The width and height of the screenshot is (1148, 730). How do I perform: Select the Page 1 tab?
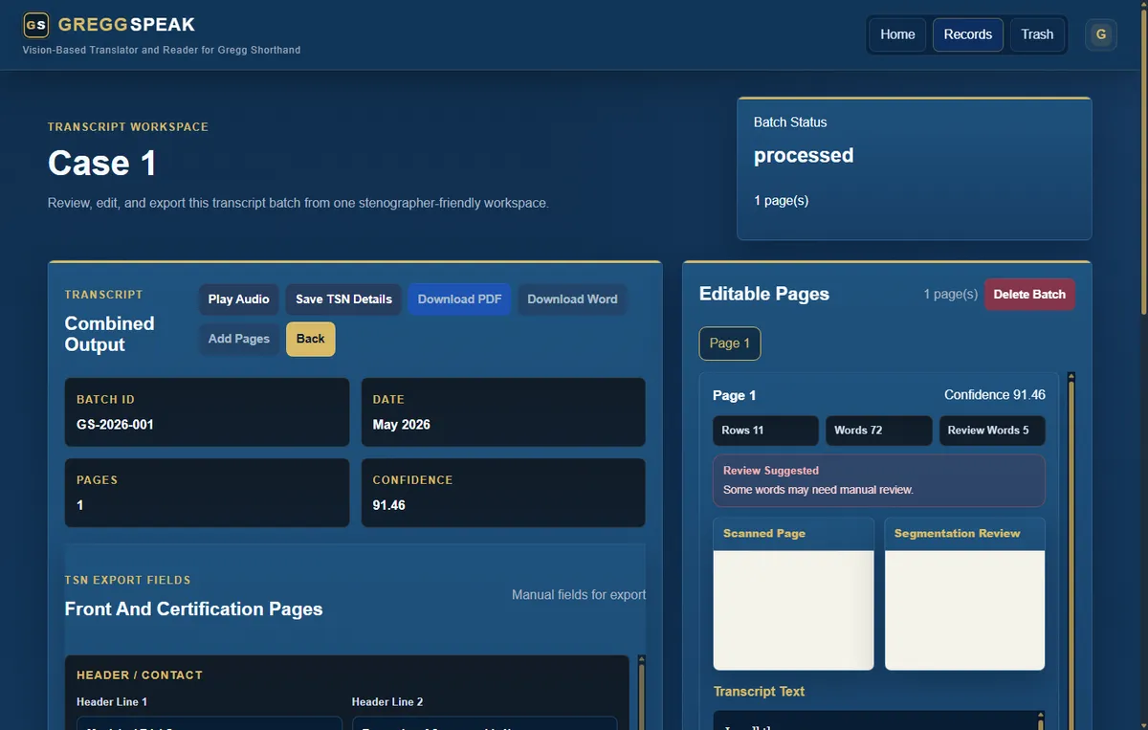click(730, 343)
